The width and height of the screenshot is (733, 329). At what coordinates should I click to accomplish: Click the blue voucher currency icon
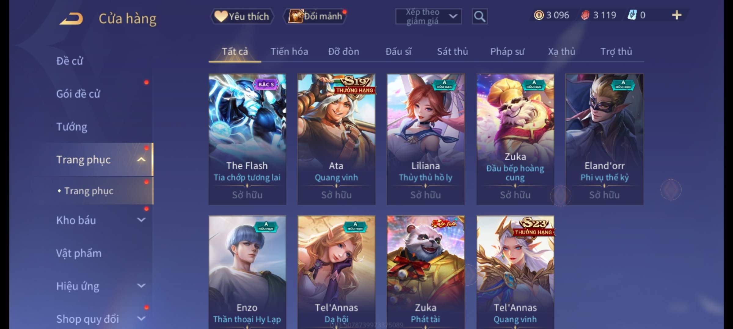click(x=632, y=15)
